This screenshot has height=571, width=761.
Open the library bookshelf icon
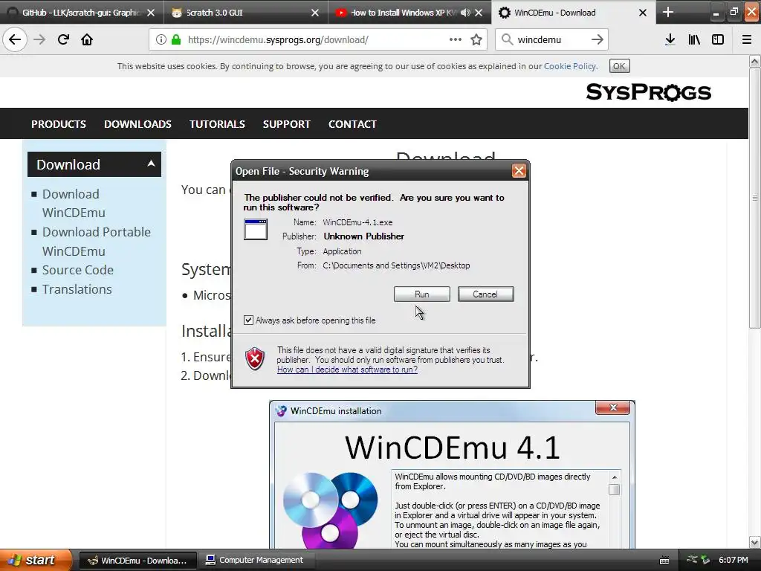[694, 40]
